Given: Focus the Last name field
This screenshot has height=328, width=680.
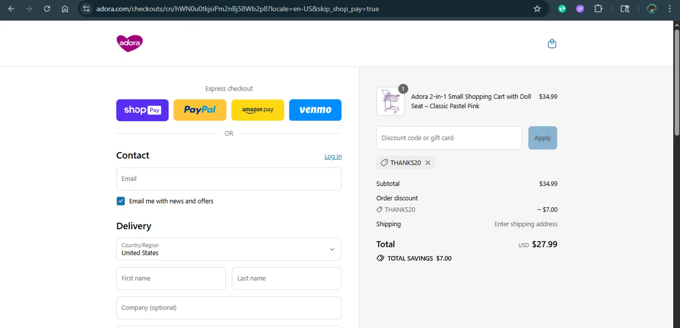Looking at the screenshot, I should point(287,279).
